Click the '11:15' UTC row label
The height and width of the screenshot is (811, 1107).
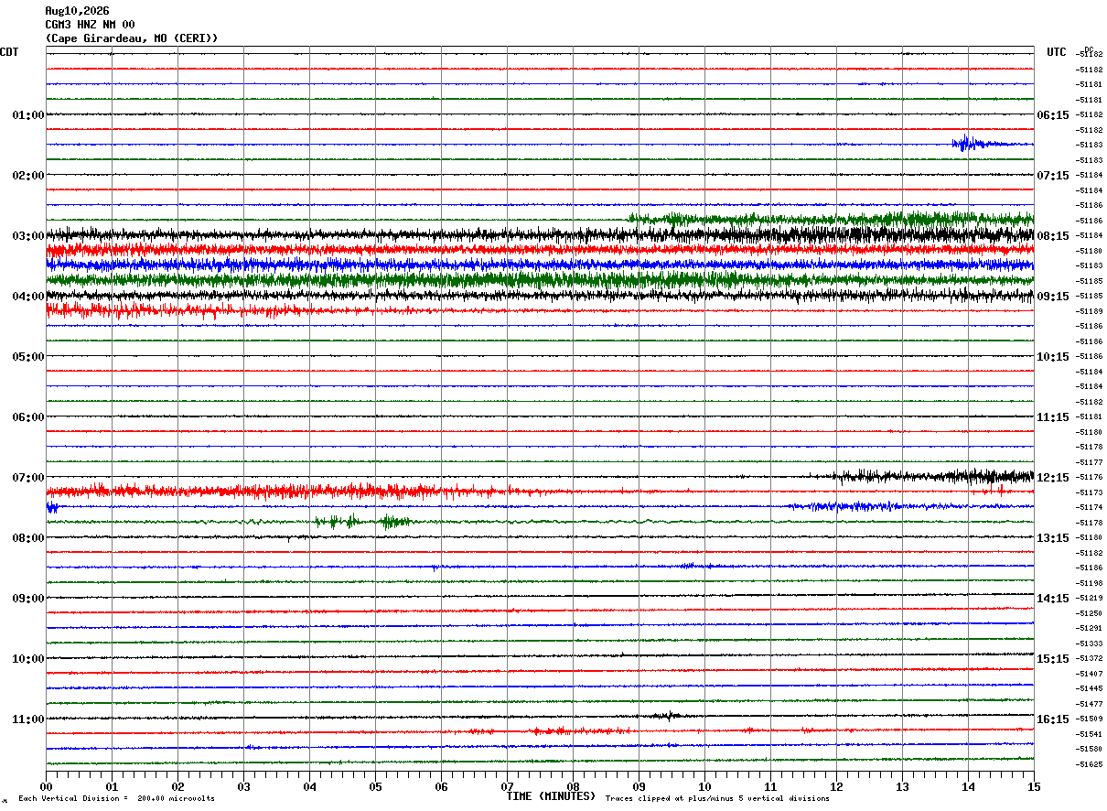click(x=1053, y=417)
